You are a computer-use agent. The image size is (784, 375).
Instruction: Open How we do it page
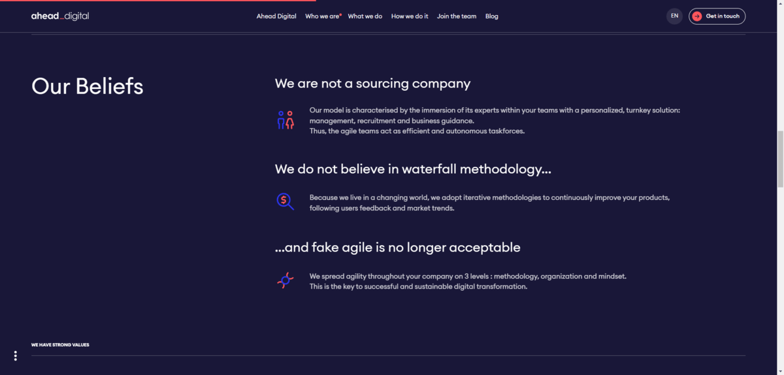point(410,16)
